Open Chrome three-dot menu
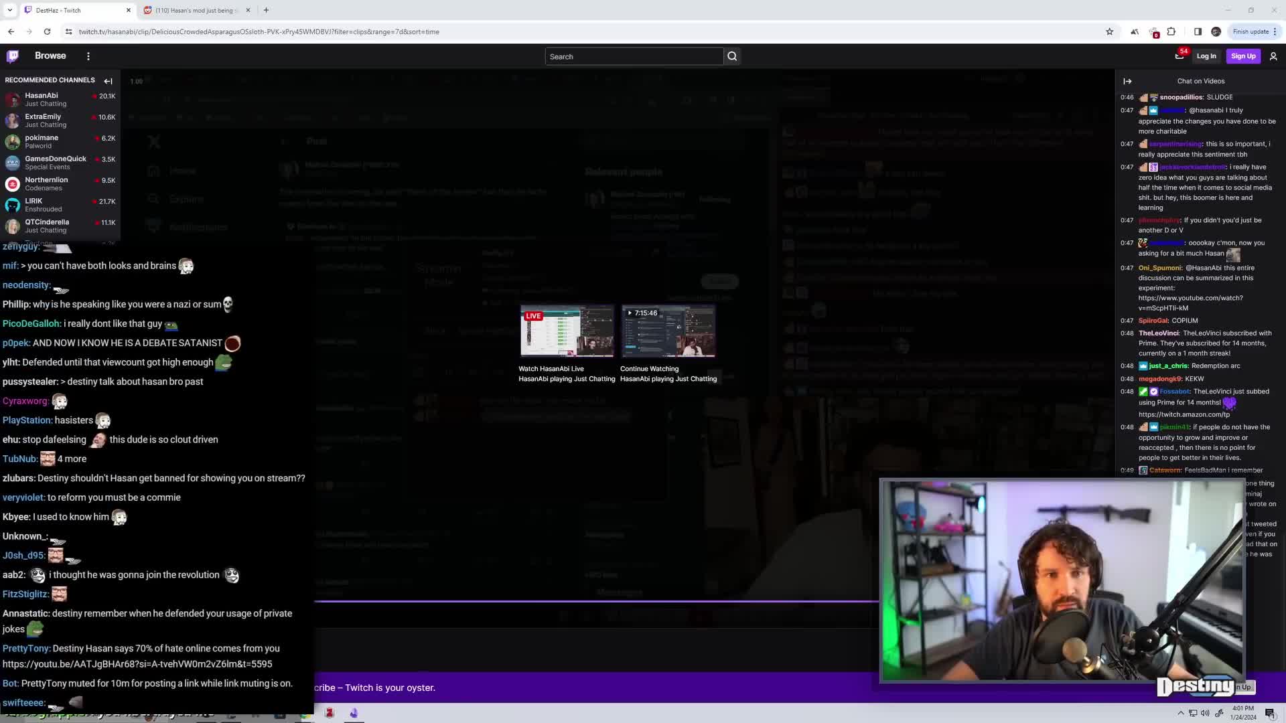1286x723 pixels. click(x=1275, y=31)
